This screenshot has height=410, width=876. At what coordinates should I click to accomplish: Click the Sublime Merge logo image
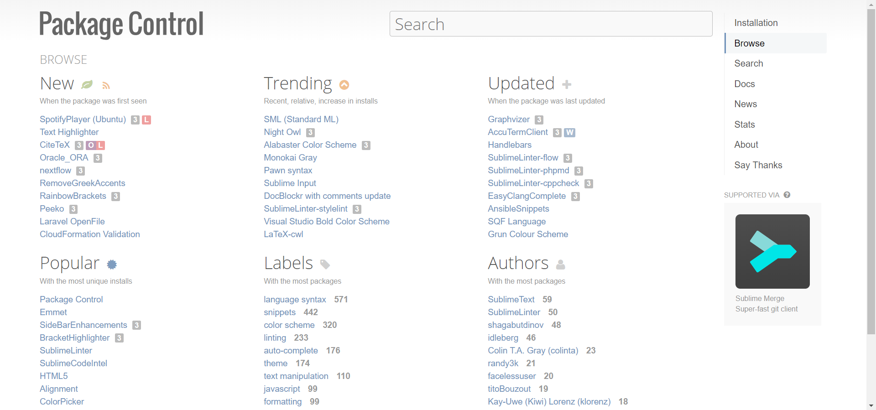click(772, 251)
